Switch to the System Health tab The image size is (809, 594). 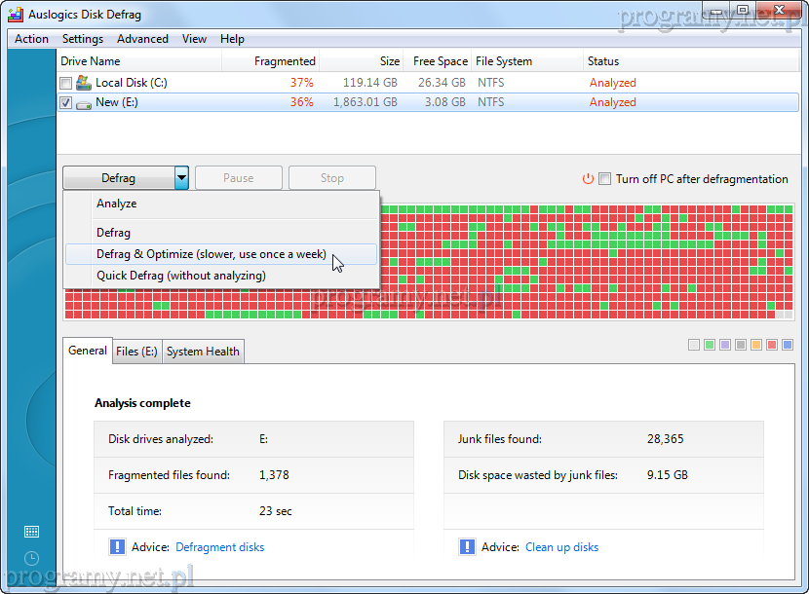click(203, 352)
